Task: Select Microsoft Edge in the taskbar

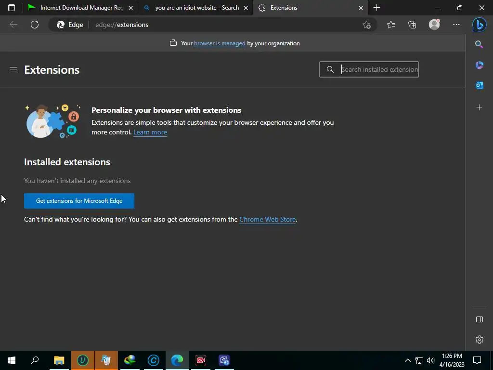Action: [x=177, y=360]
